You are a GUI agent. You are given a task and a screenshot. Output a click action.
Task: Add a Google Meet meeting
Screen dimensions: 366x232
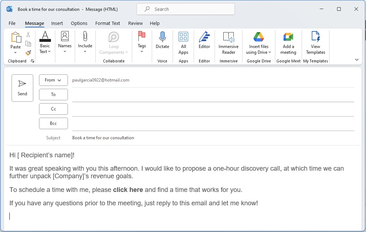(x=288, y=43)
